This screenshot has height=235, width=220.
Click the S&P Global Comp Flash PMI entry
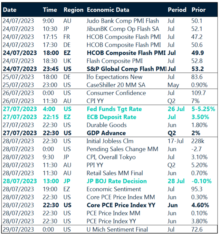pyautogui.click(x=126, y=69)
